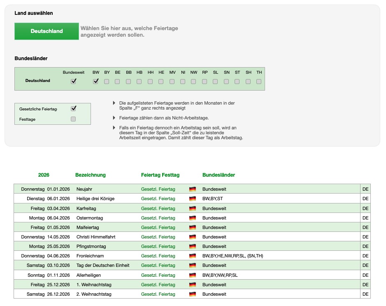This screenshot has width=386, height=306.
Task: Check the HH state checkbox
Action: click(x=150, y=82)
